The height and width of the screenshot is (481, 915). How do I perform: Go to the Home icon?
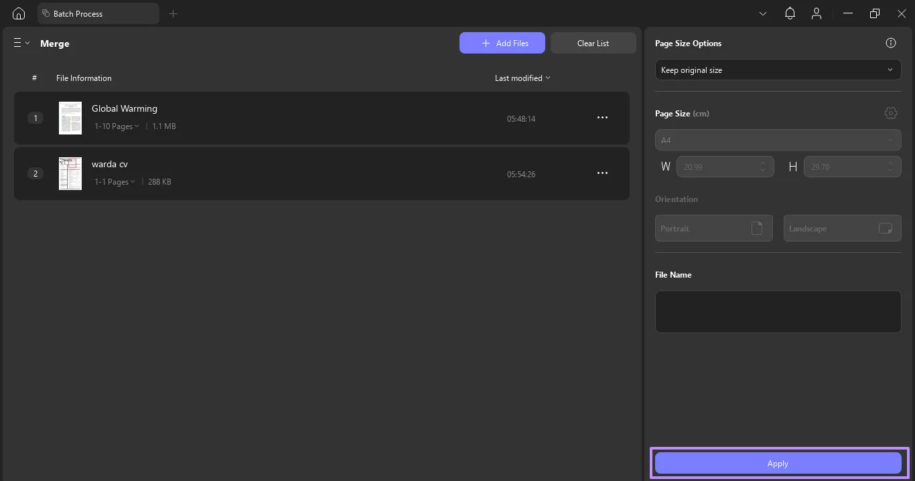click(19, 13)
